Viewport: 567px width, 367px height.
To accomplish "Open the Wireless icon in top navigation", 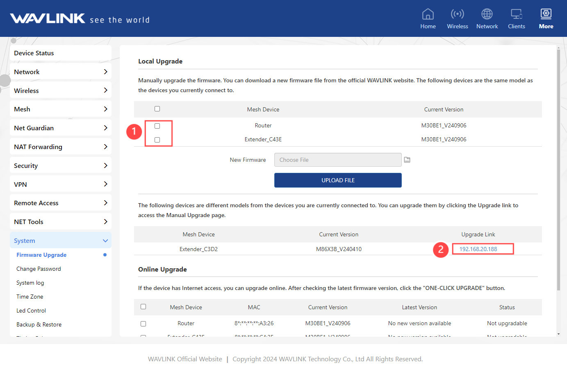I will tap(457, 14).
